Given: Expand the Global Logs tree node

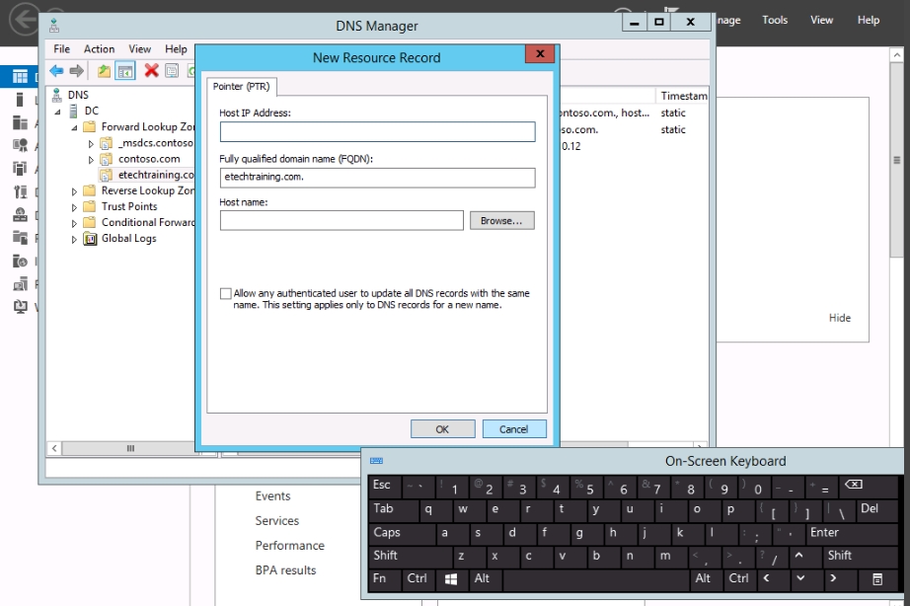Looking at the screenshot, I should click(x=75, y=239).
